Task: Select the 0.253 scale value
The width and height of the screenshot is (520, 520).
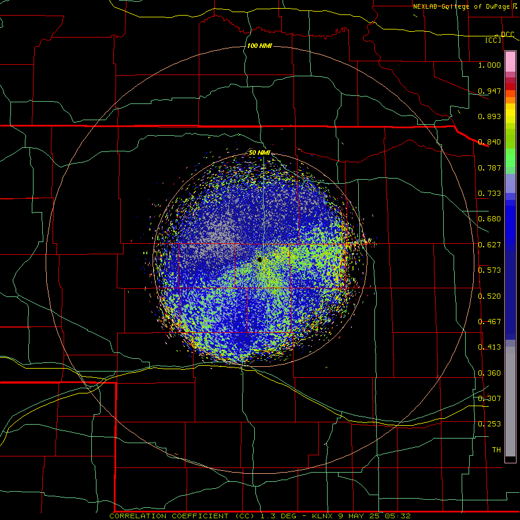Action: coord(489,424)
